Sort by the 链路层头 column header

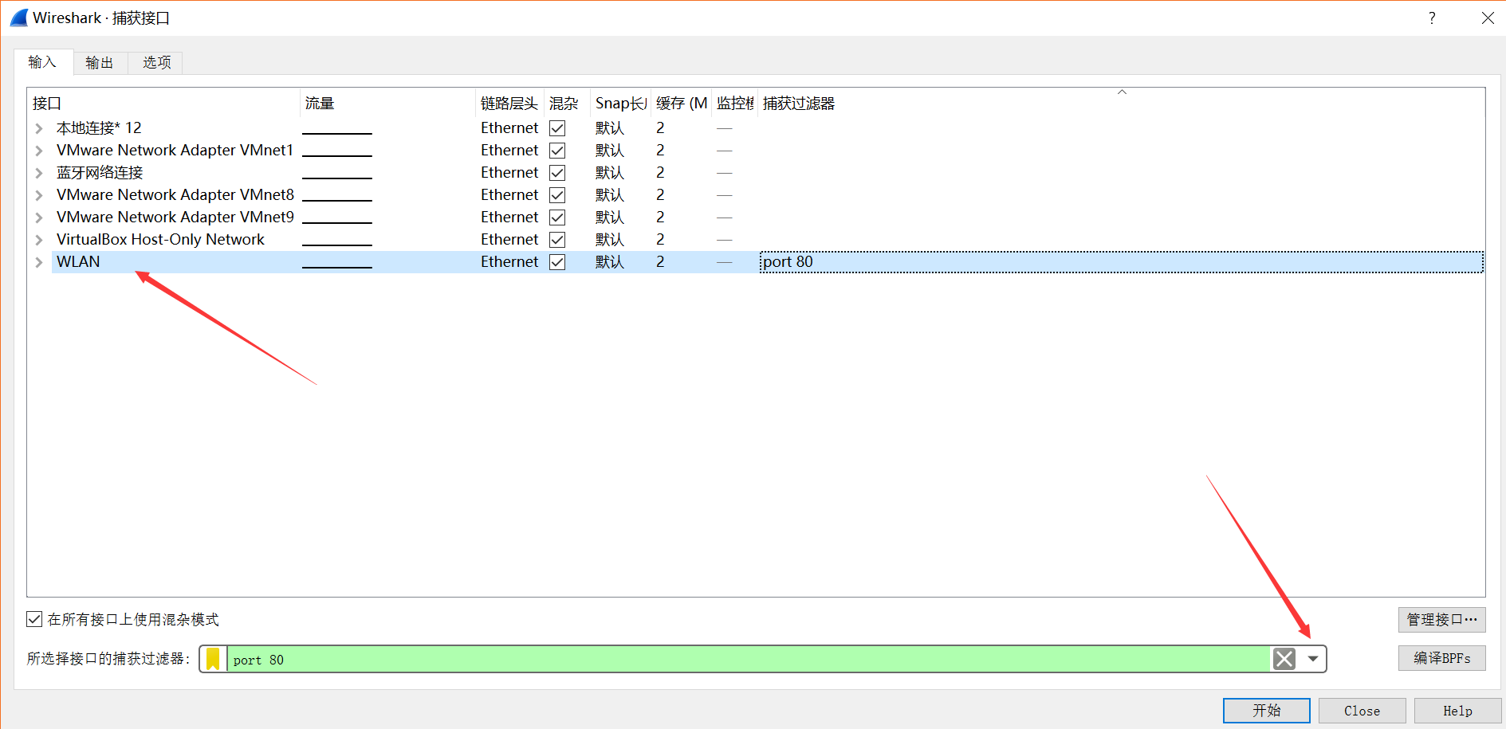tap(510, 104)
